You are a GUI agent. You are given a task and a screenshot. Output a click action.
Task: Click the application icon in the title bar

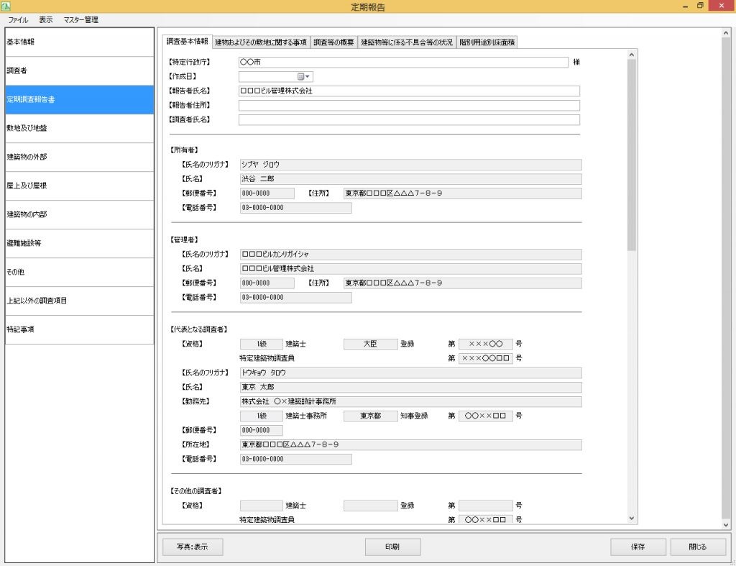[6, 6]
